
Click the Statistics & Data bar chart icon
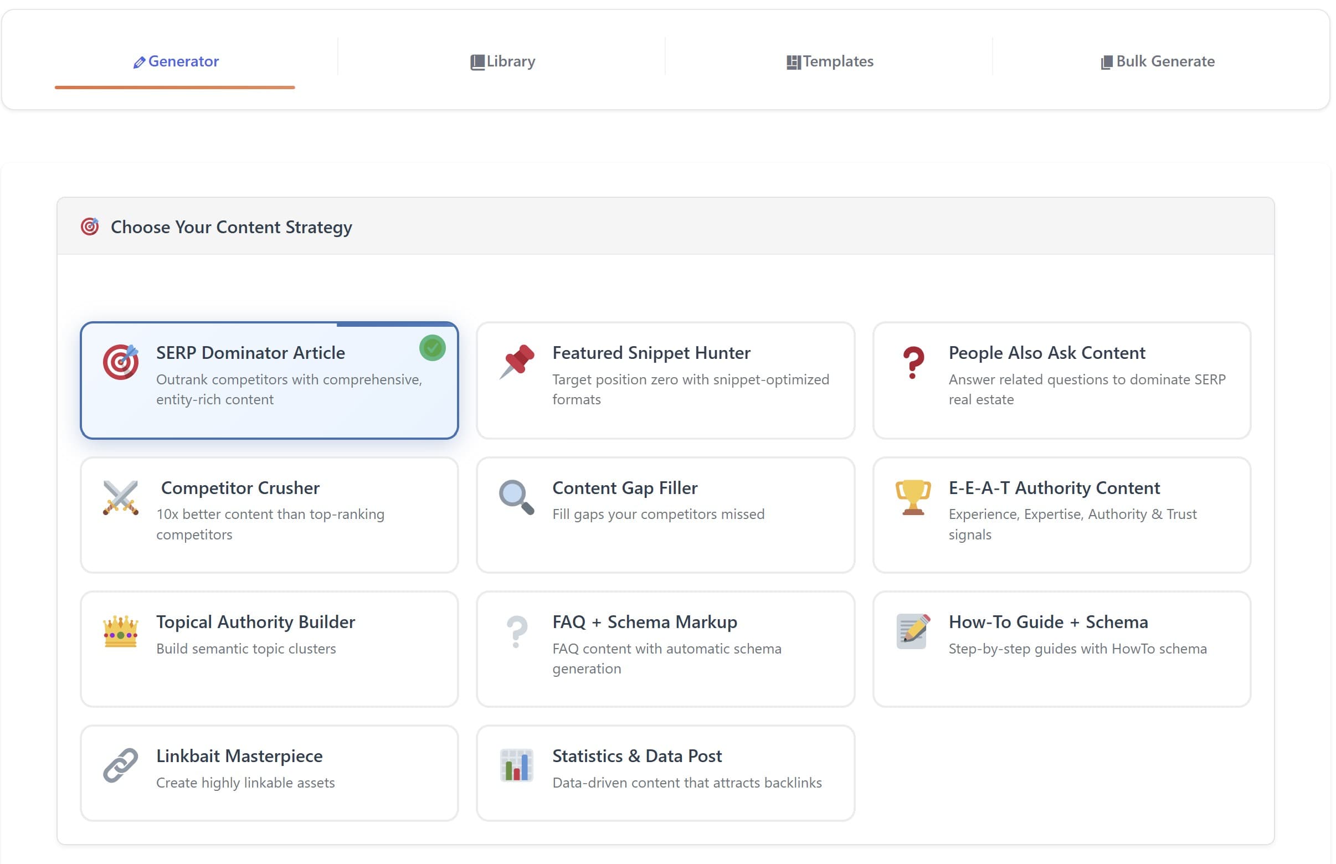point(516,765)
